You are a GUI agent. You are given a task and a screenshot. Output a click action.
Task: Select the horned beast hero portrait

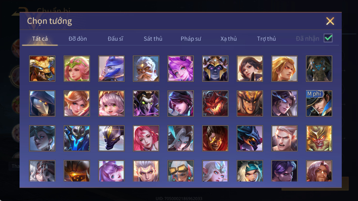[42, 69]
